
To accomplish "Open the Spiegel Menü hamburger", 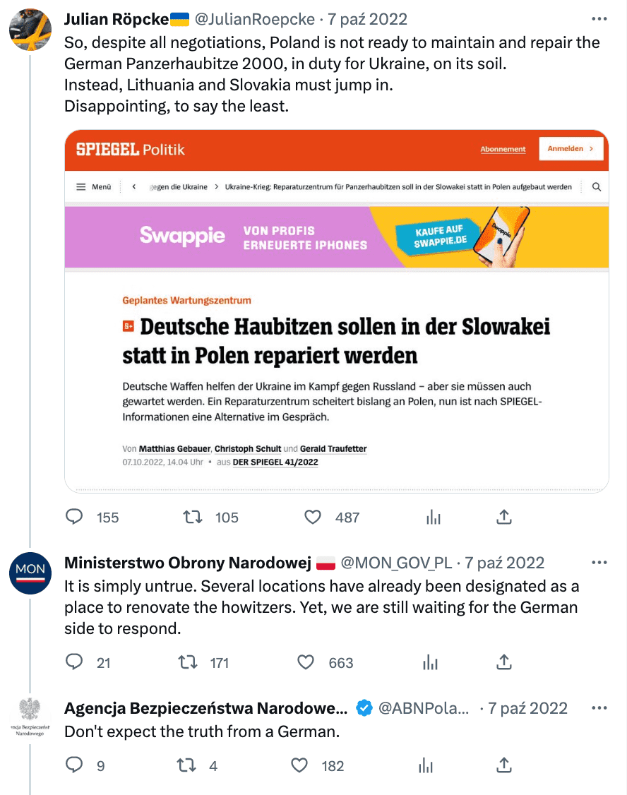I will 81,187.
